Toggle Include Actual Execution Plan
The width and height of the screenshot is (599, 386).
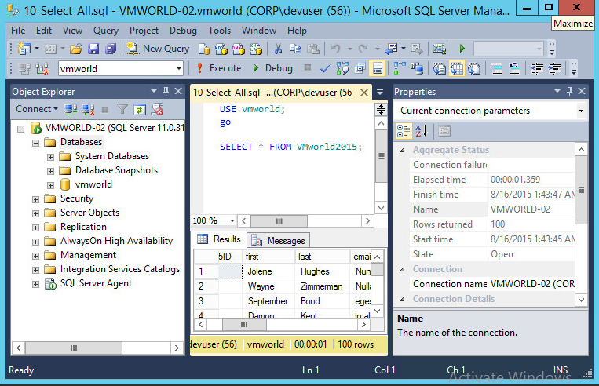click(x=400, y=69)
